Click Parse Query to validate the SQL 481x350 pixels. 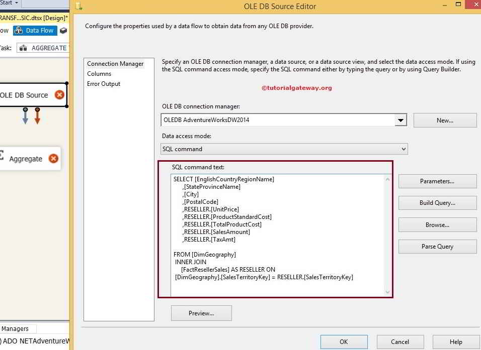(x=437, y=246)
